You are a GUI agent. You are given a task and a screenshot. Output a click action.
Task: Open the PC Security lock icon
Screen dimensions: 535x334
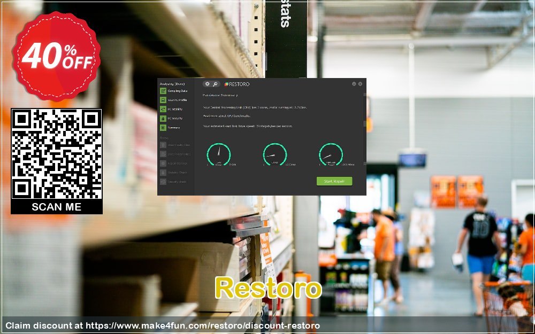pyautogui.click(x=163, y=119)
